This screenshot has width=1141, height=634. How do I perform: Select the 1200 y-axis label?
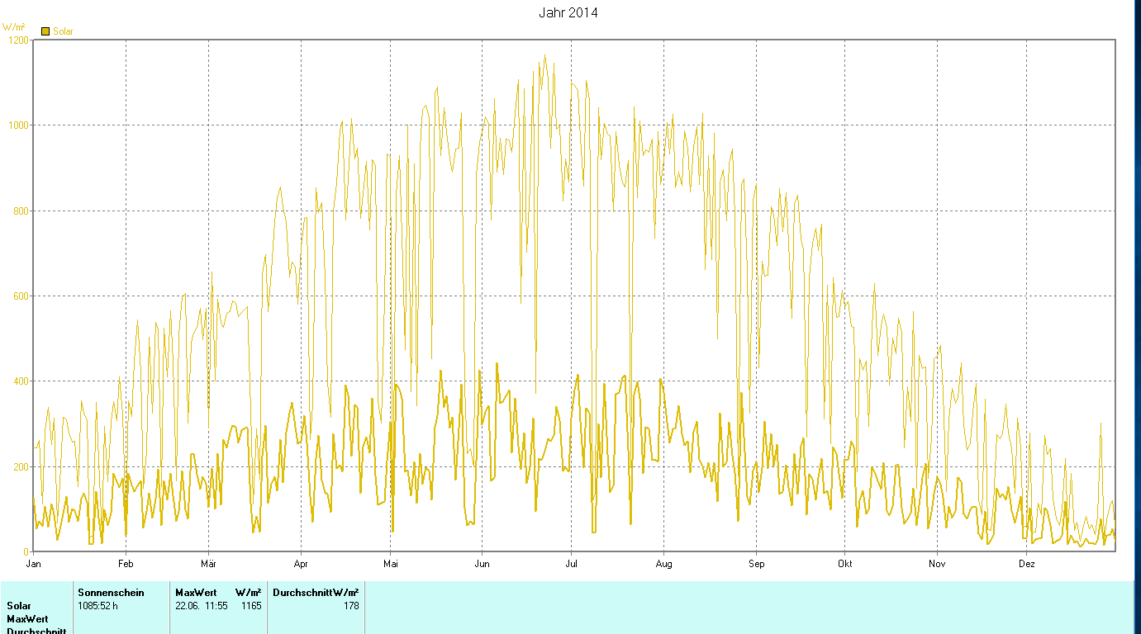(17, 40)
